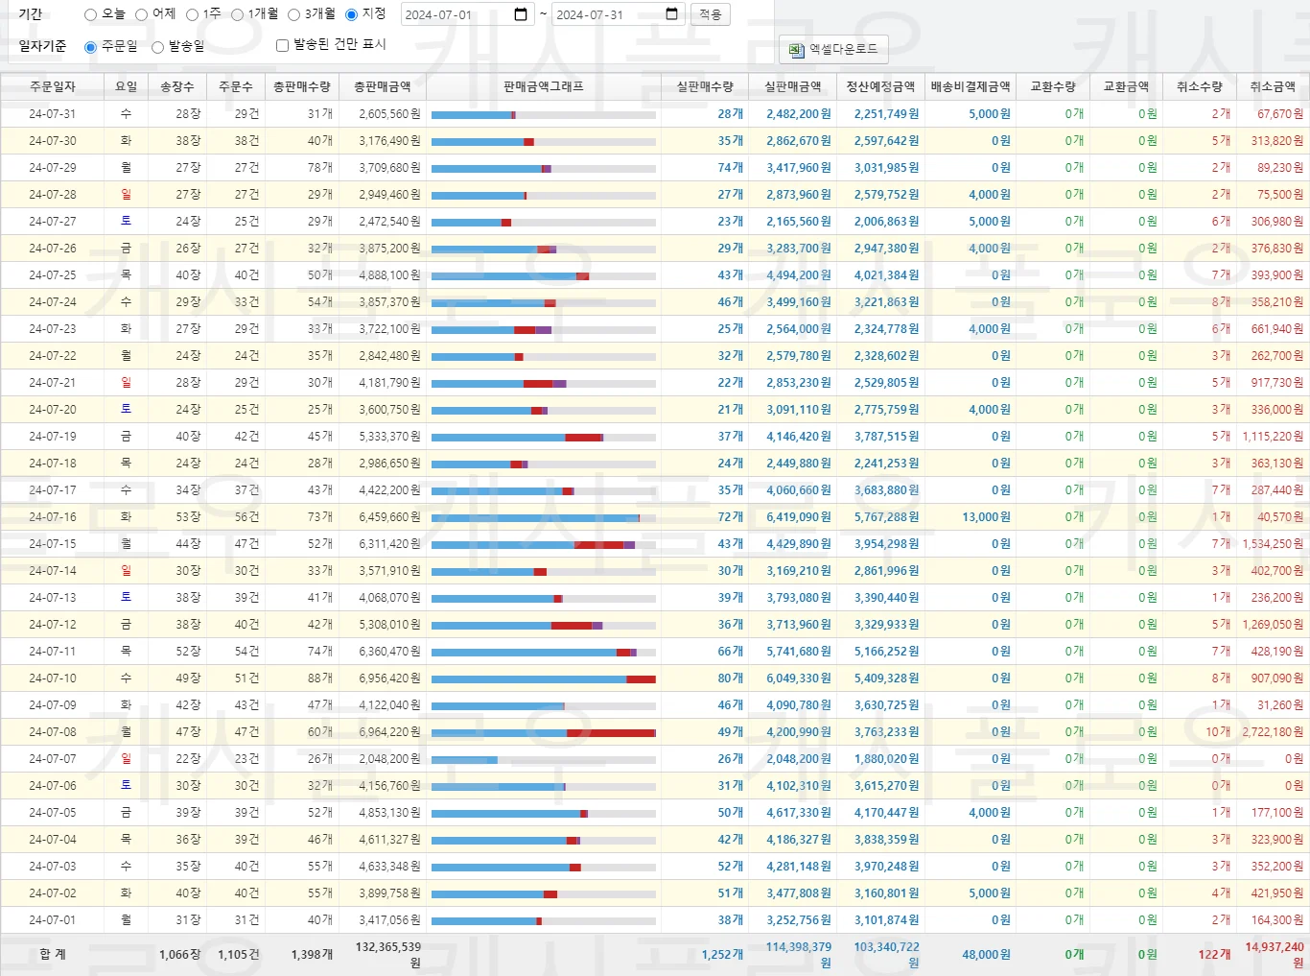Select the 어제 period radio button
The width and height of the screenshot is (1310, 976).
coord(141,14)
